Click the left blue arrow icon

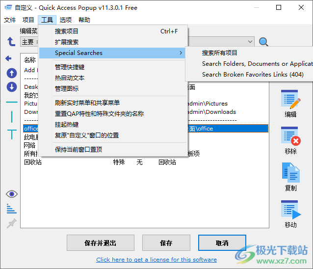pyautogui.click(x=8, y=58)
